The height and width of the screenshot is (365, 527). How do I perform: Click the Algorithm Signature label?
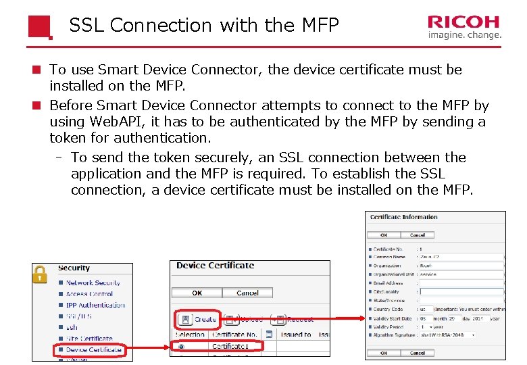[x=394, y=335]
